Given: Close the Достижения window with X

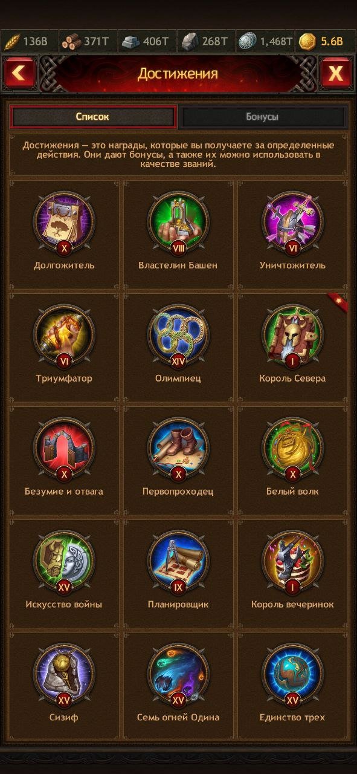Looking at the screenshot, I should coord(335,74).
